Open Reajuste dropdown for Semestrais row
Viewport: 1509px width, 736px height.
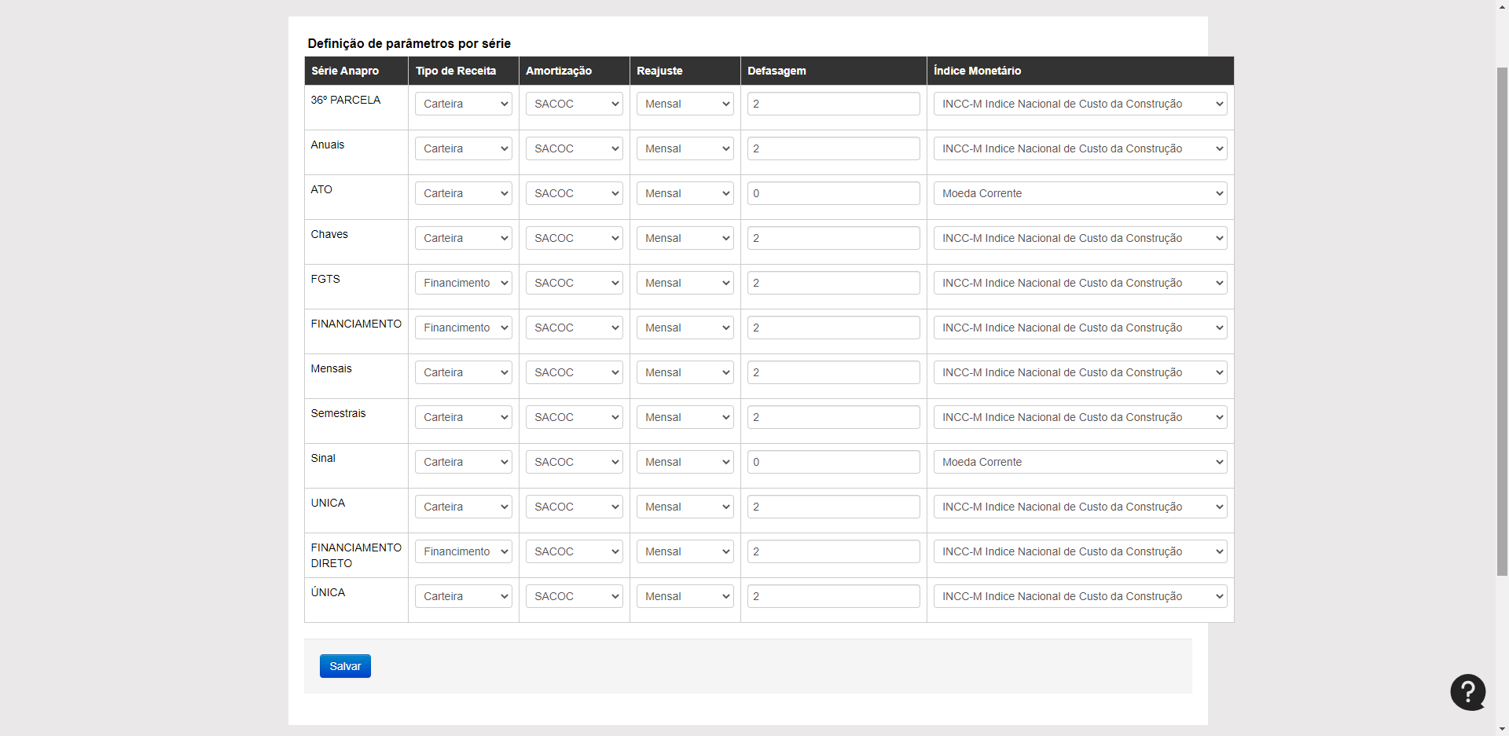(685, 417)
